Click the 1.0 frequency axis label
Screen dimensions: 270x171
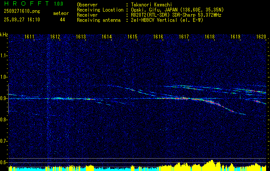(x=4, y=77)
